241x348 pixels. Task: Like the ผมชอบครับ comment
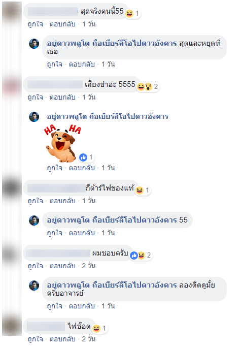click(x=36, y=266)
